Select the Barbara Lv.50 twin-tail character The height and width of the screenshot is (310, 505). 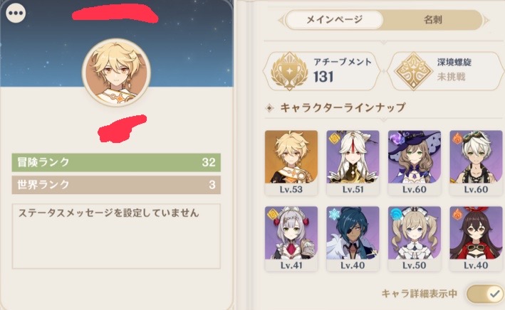(x=414, y=239)
